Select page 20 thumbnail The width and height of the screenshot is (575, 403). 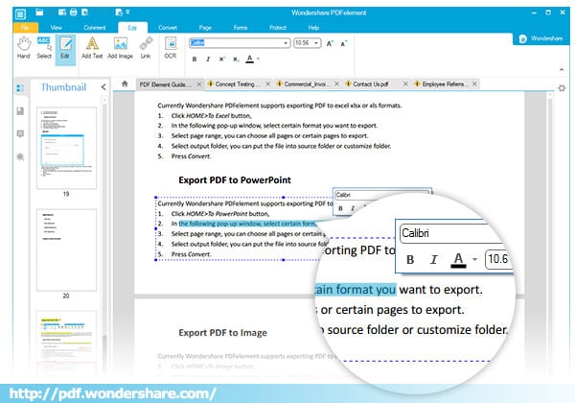pyautogui.click(x=66, y=249)
